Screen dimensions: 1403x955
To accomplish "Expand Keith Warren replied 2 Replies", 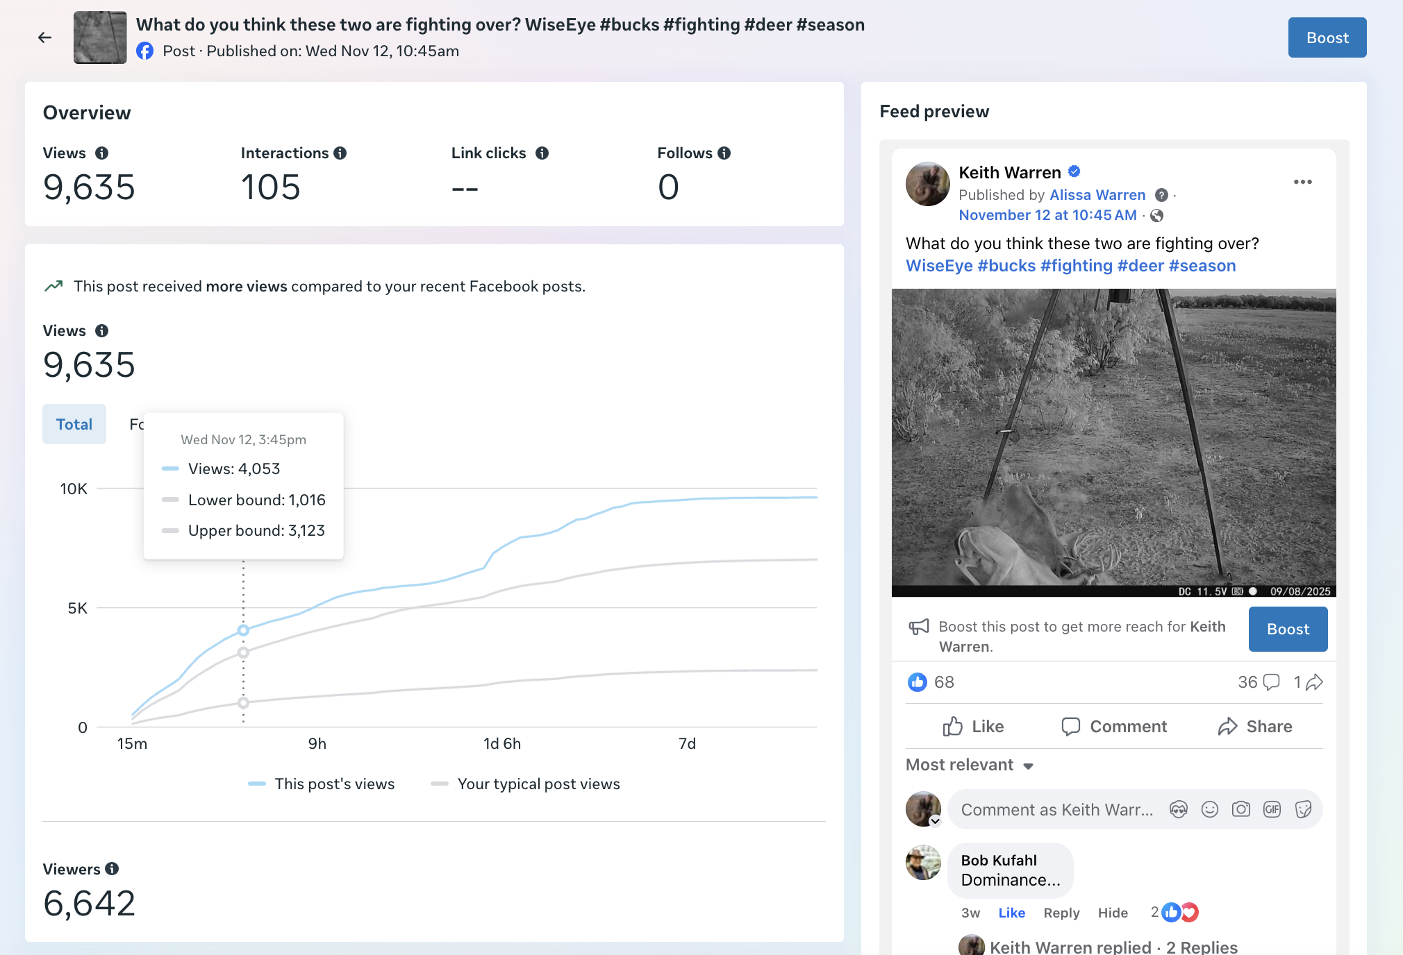I will tap(1113, 947).
